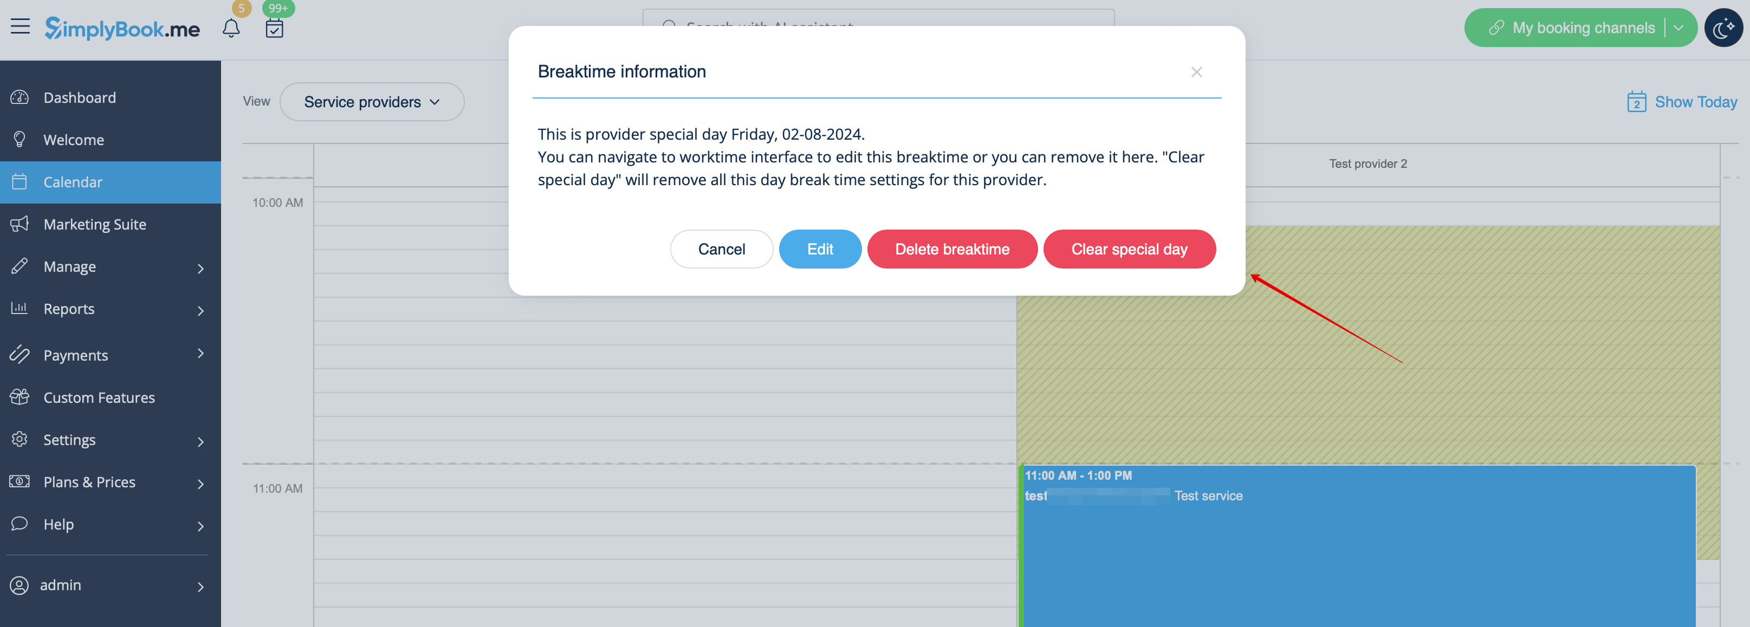Open the hamburger menu icon
Screen dimensions: 1750x627
coord(21,27)
